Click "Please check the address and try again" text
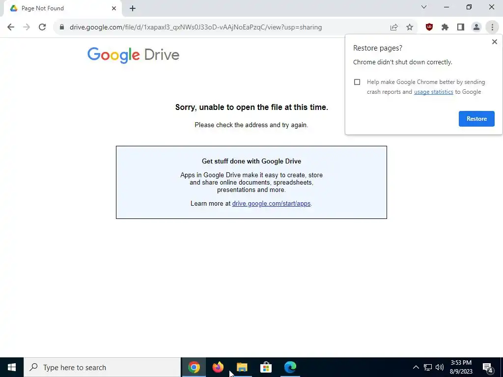Image resolution: width=503 pixels, height=377 pixels. point(251,125)
